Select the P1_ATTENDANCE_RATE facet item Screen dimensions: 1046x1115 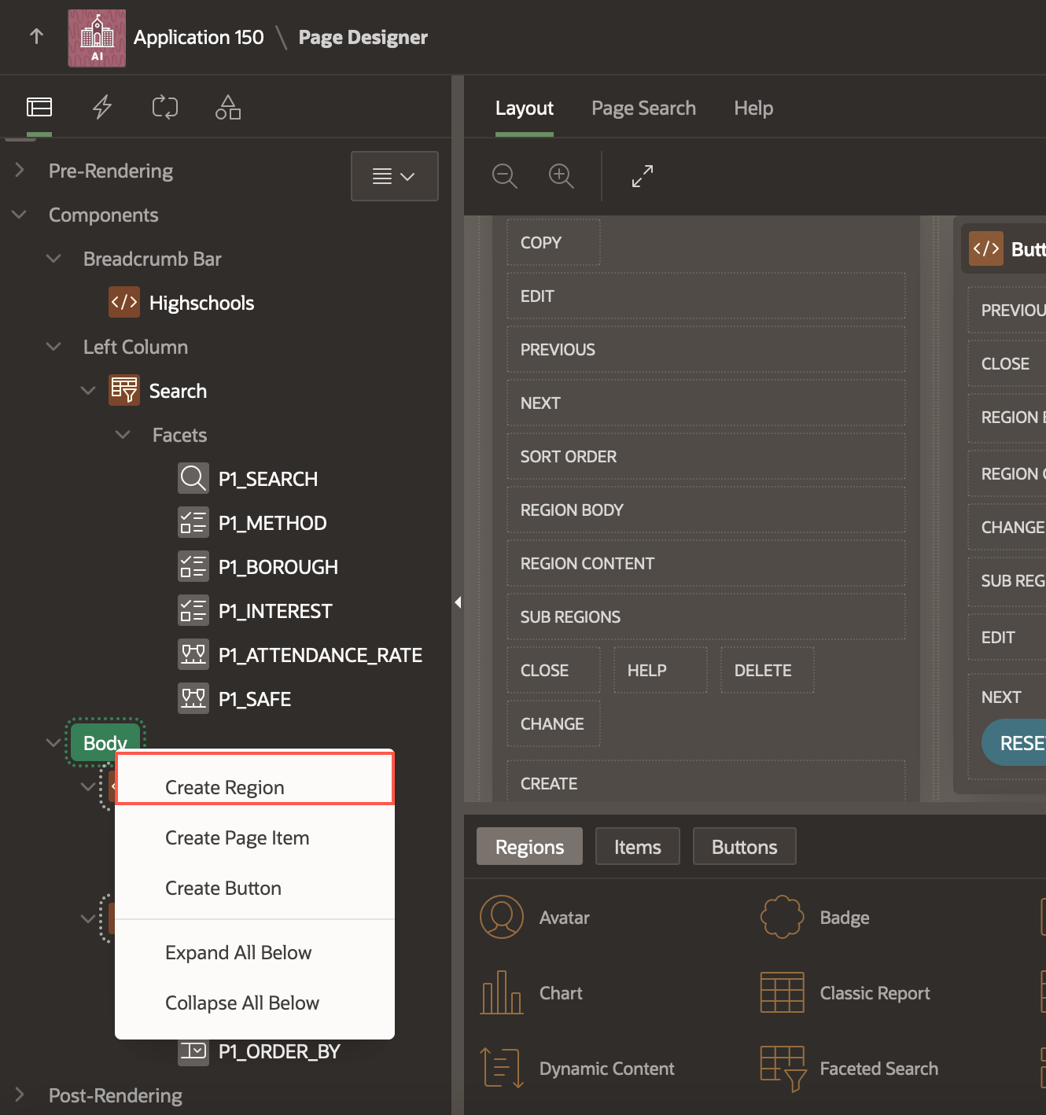click(319, 655)
